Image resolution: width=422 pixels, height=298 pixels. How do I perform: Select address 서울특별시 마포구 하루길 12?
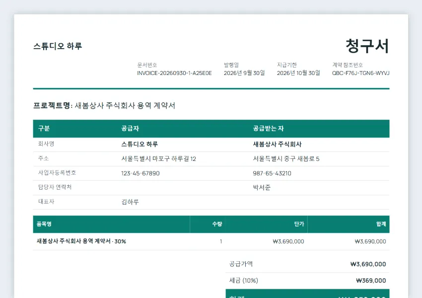pyautogui.click(x=158, y=159)
